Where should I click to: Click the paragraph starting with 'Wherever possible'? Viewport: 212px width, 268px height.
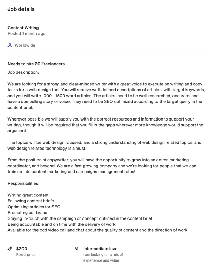pyautogui.click(x=105, y=125)
